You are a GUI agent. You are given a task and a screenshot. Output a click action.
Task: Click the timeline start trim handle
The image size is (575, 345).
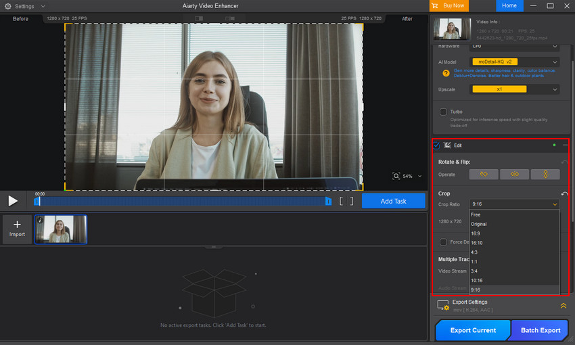pos(37,202)
